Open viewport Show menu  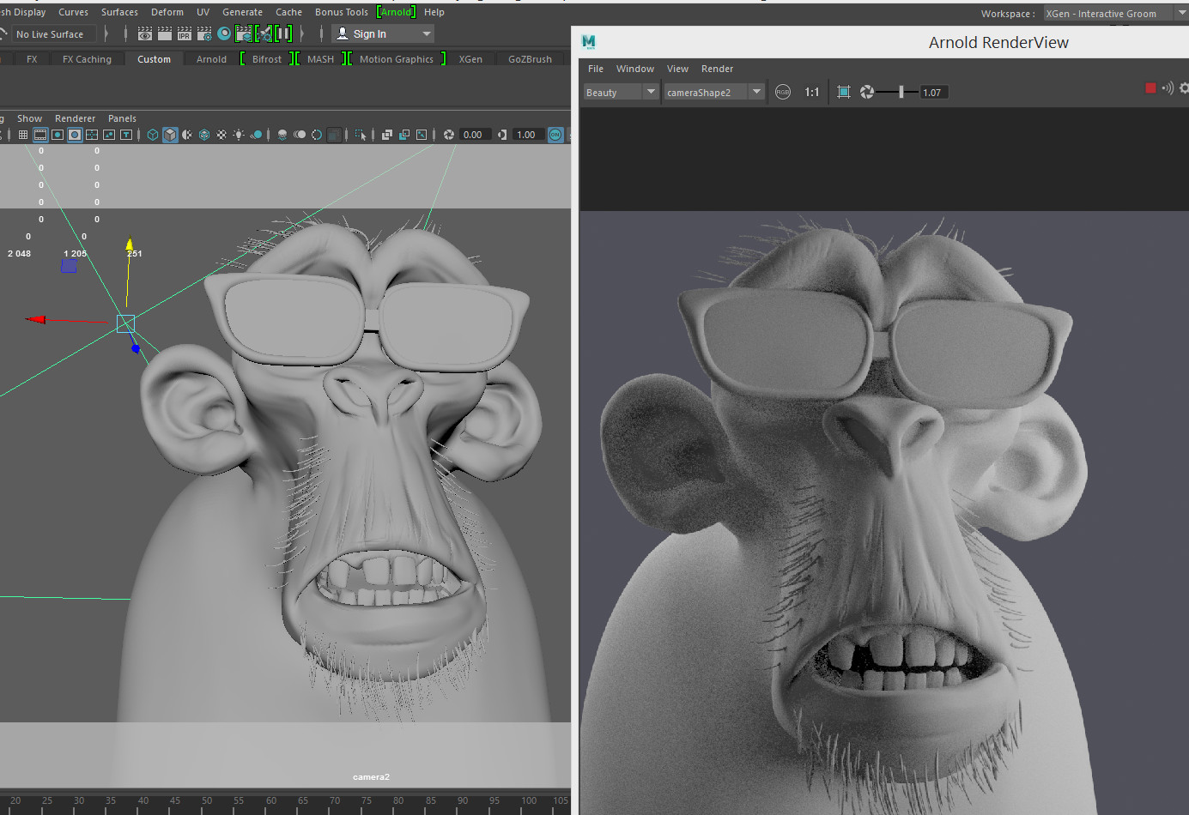29,118
